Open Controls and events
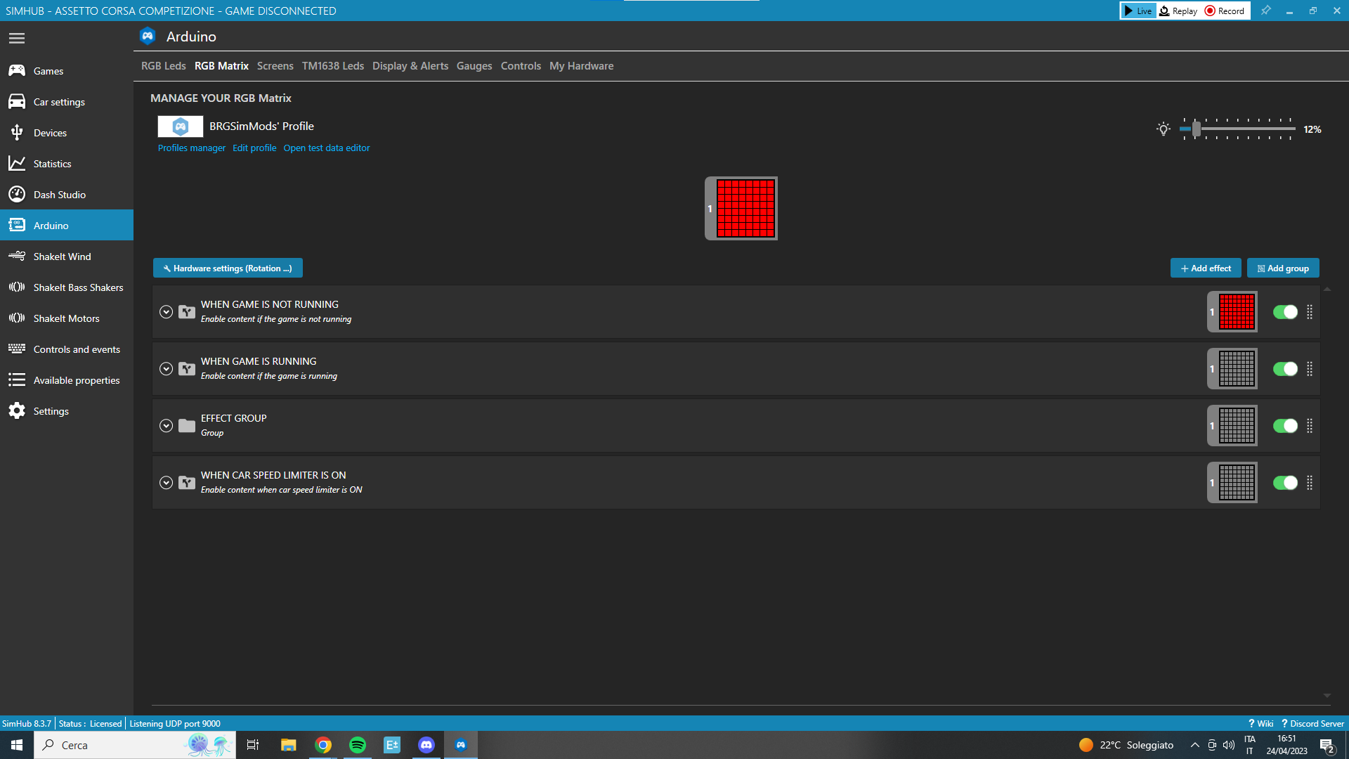This screenshot has height=759, width=1349. pyautogui.click(x=67, y=349)
